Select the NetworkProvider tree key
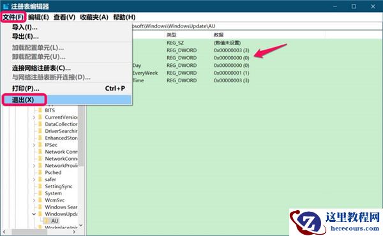 click(x=61, y=165)
